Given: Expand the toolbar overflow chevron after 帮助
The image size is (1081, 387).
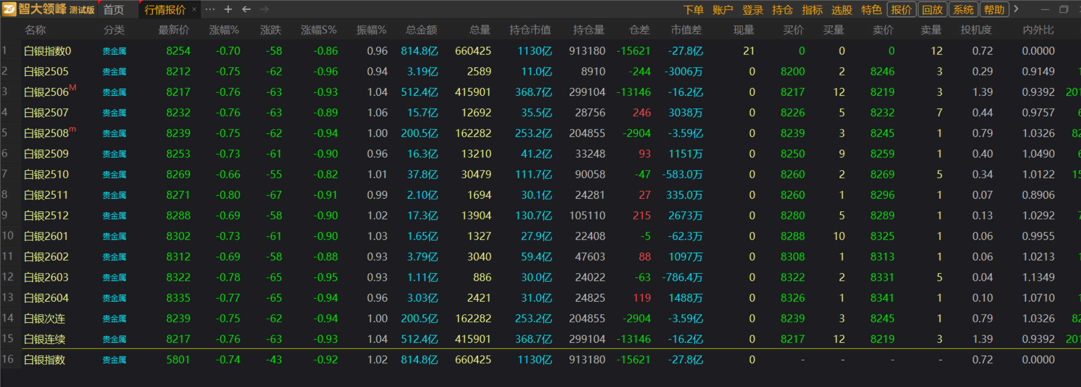Looking at the screenshot, I should point(1016,9).
